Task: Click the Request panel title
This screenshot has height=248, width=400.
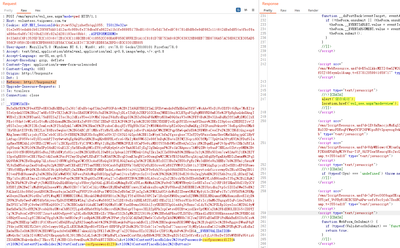Action: (x=10, y=4)
